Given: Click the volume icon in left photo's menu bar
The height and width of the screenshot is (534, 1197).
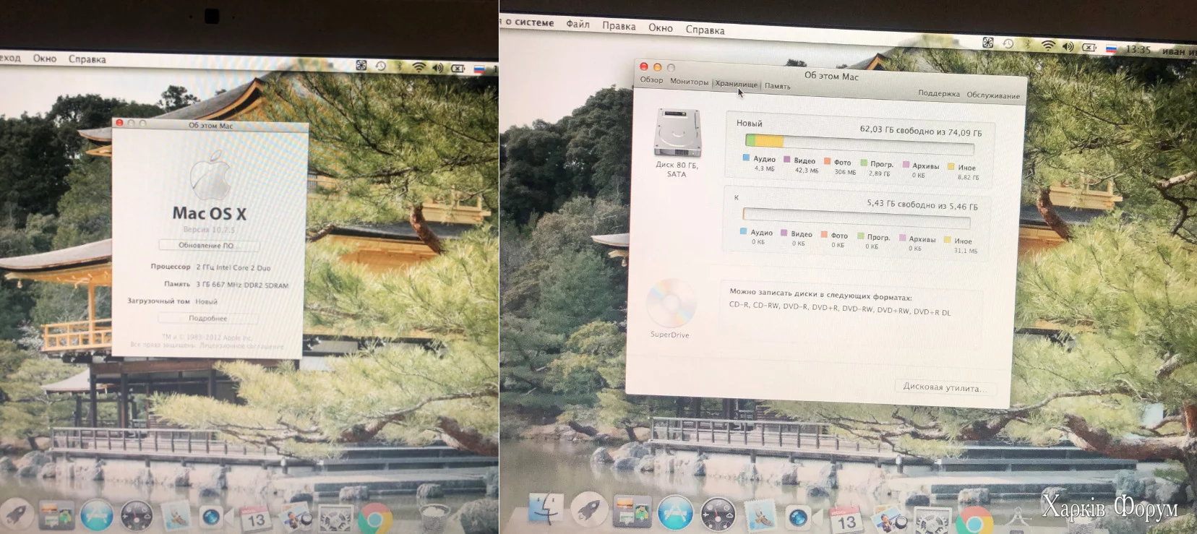Looking at the screenshot, I should (437, 68).
